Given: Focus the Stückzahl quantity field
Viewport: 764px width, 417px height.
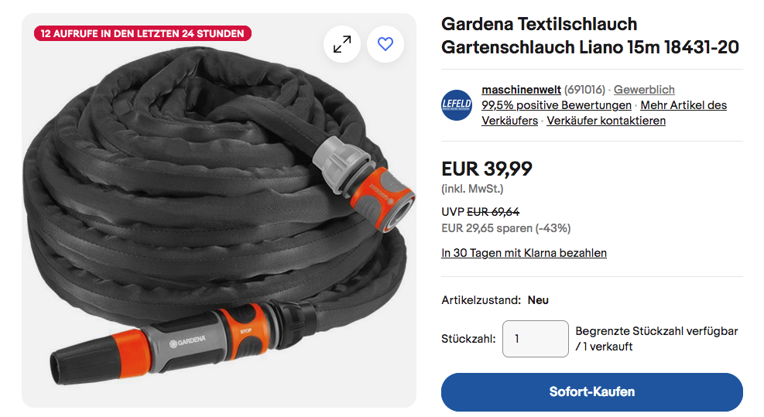Looking at the screenshot, I should click(535, 339).
